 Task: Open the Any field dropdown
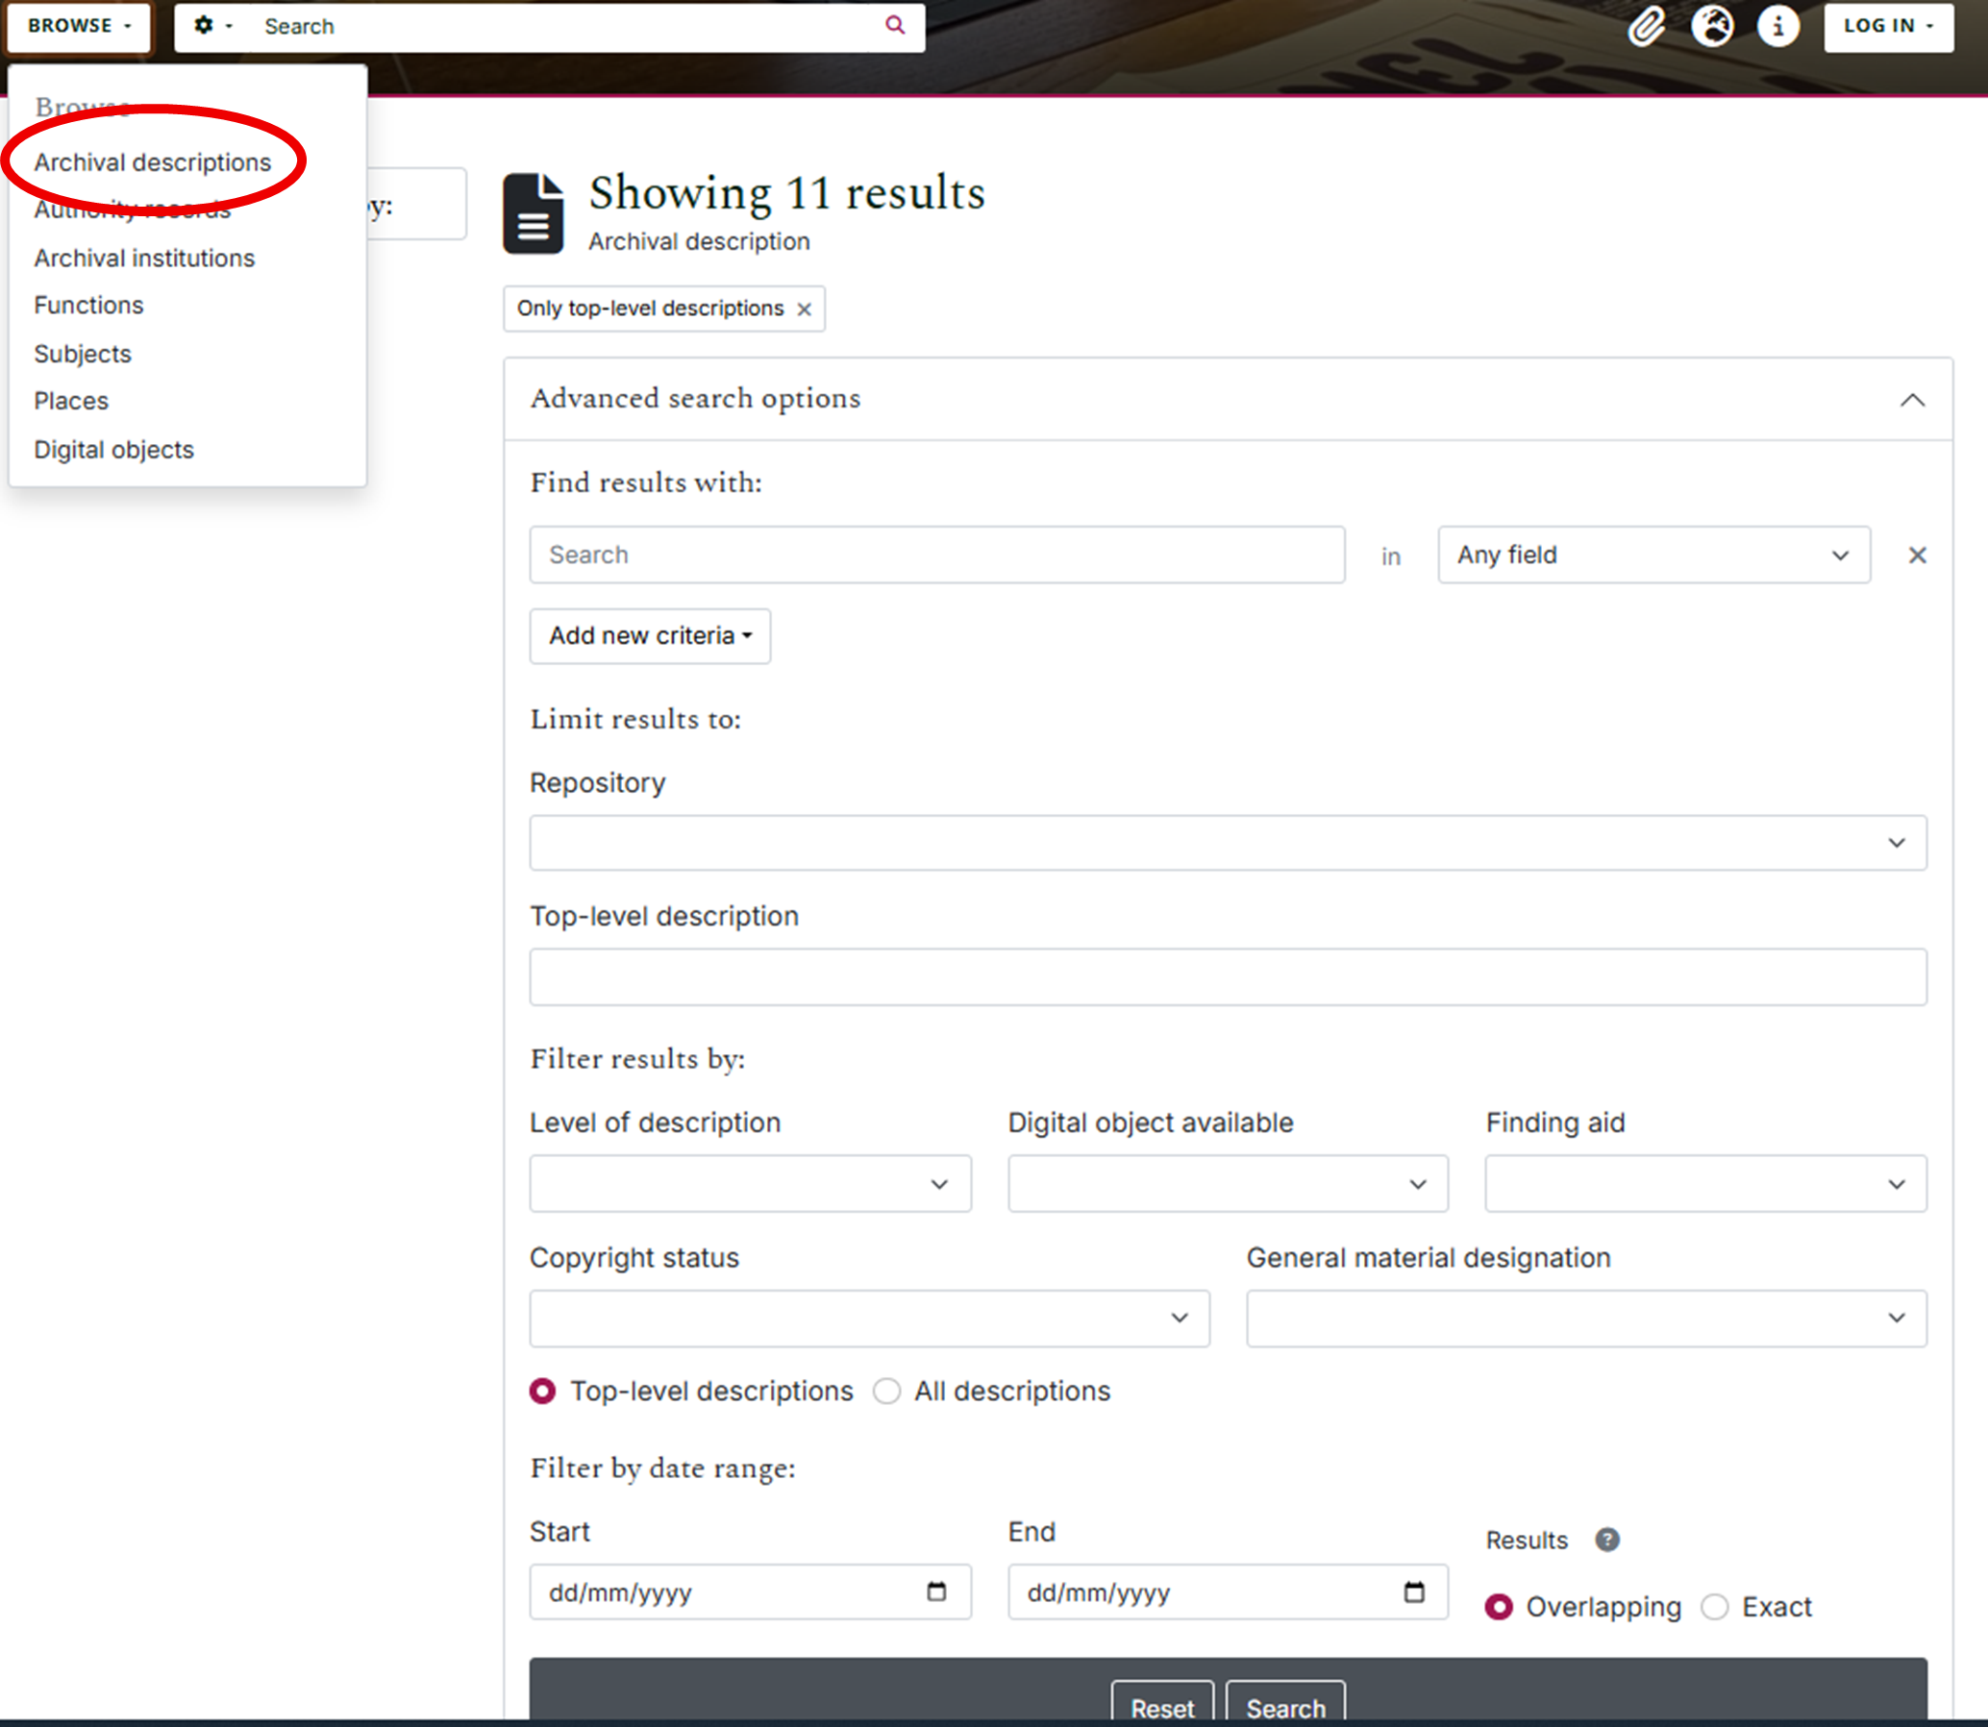click(1653, 555)
